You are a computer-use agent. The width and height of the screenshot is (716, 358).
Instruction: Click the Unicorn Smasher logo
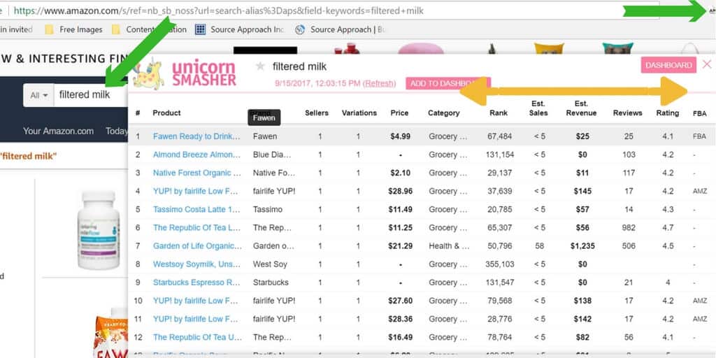pos(185,73)
